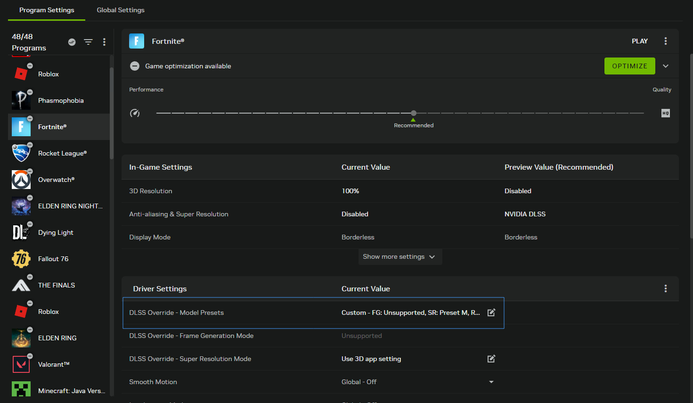Edit DLSS Super Resolution Mode value

(x=491, y=359)
